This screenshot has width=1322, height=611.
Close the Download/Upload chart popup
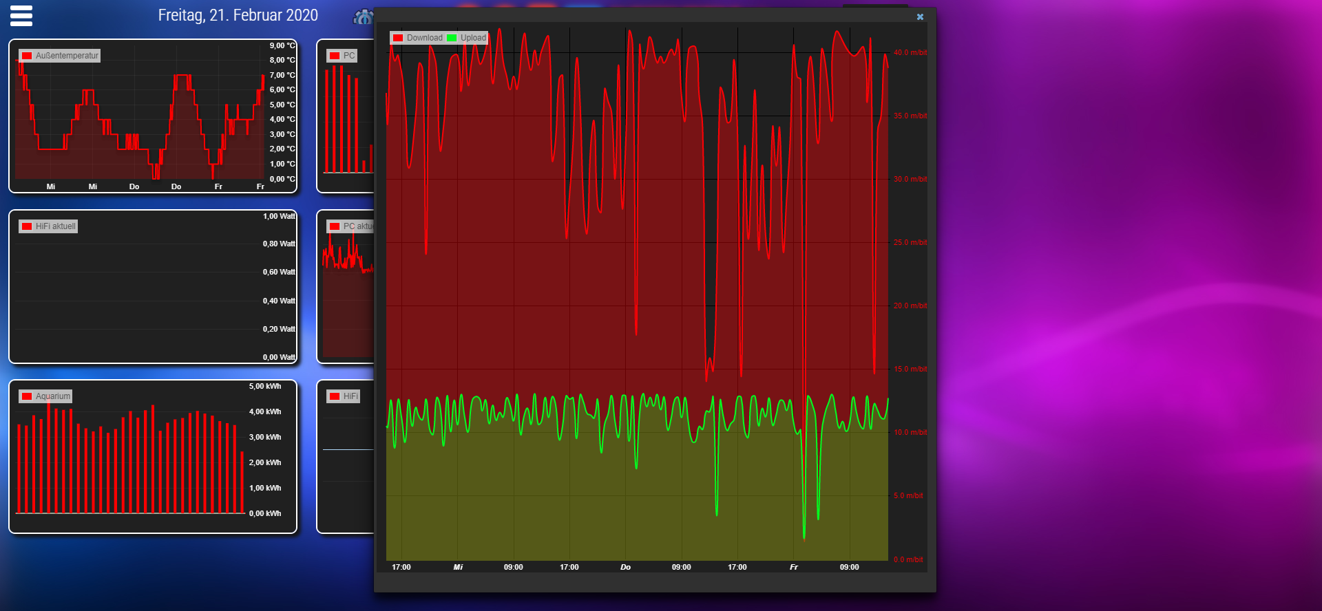coord(920,17)
